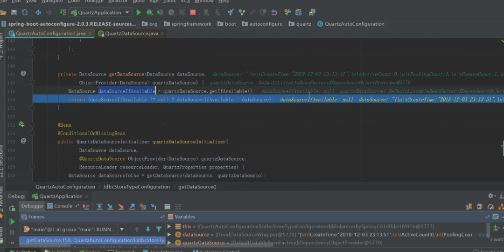Click the @ gutter marker at line 147
Viewport: 504px width, 252px height.
(23, 73)
